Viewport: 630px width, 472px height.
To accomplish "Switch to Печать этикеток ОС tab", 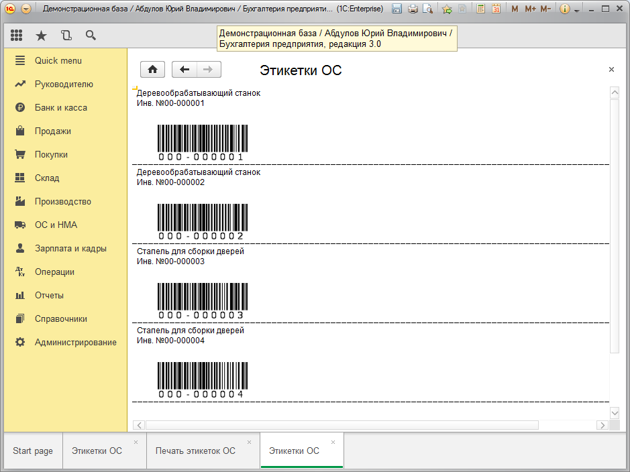I will 196,451.
